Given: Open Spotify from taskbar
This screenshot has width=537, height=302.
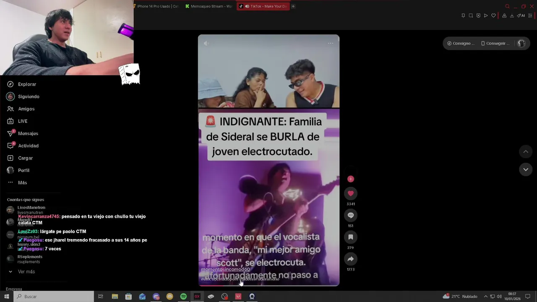Looking at the screenshot, I should point(183,297).
